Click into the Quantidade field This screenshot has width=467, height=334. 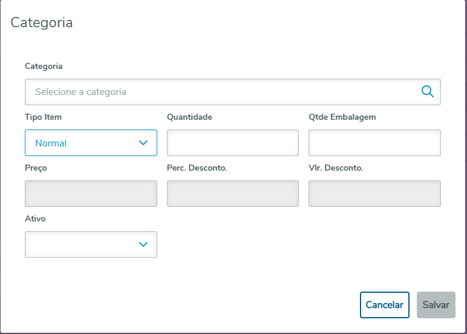tap(232, 143)
